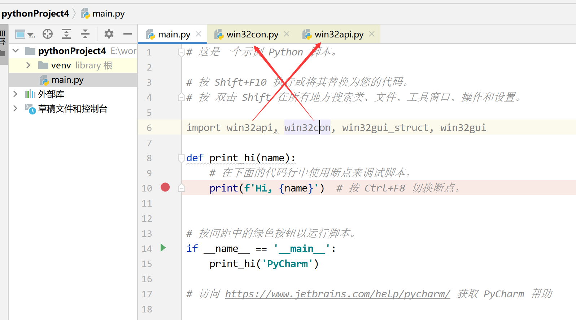576x320 pixels.
Task: Expand all items in project tree
Action: [66, 34]
